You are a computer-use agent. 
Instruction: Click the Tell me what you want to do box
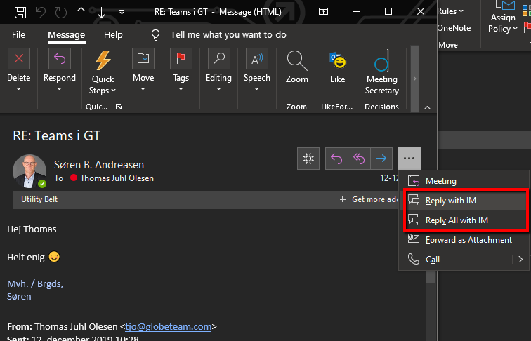(x=228, y=35)
